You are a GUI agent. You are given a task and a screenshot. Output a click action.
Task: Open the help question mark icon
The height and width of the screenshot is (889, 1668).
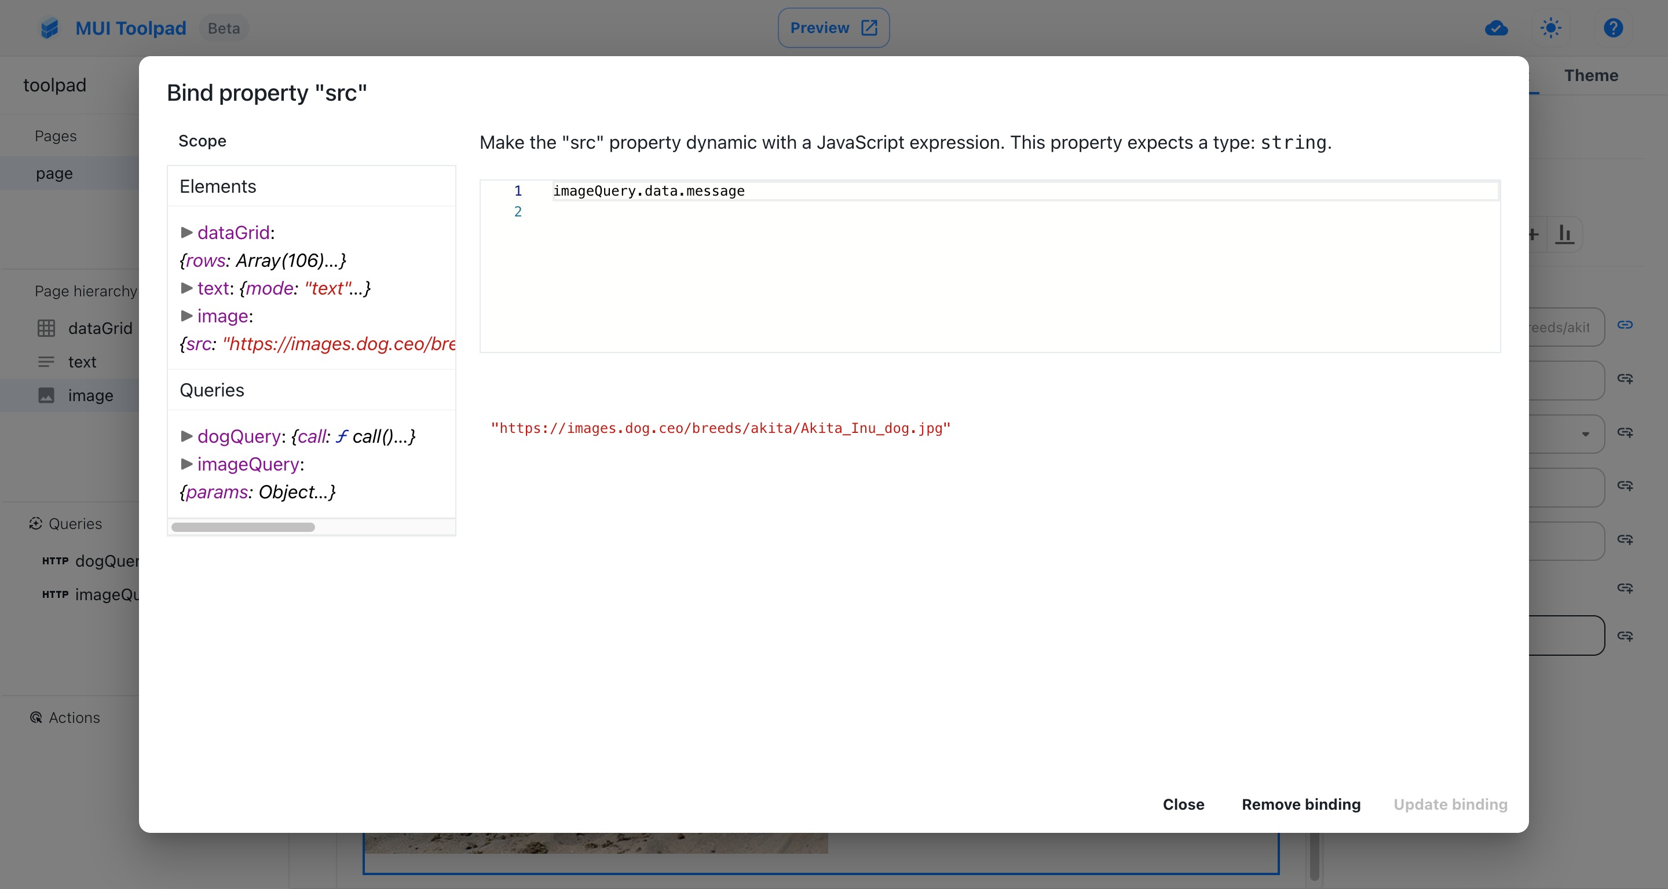(1613, 28)
